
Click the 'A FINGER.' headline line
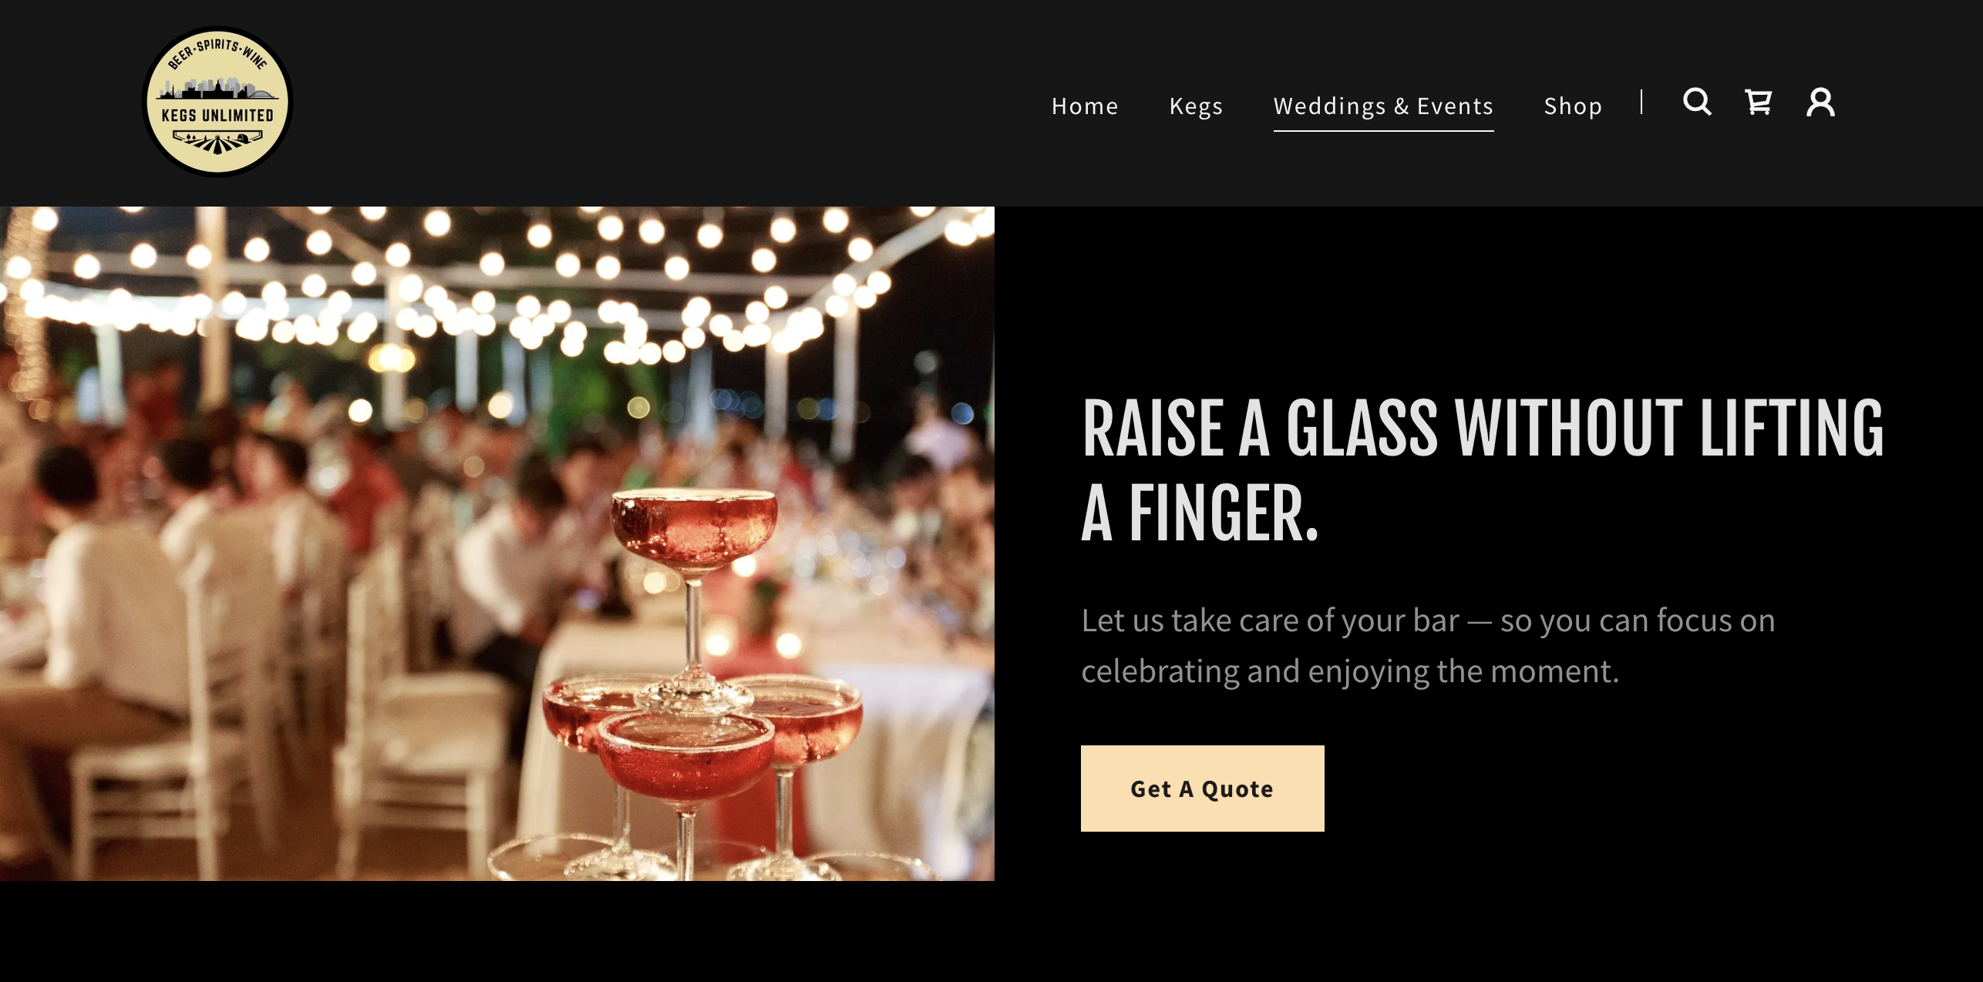pos(1200,513)
